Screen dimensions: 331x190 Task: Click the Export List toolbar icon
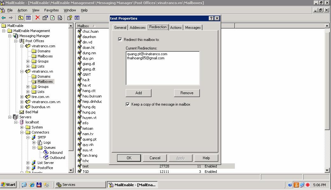pos(60,18)
